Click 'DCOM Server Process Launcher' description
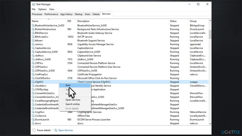Screen dimensions: 242x136 point(94,119)
